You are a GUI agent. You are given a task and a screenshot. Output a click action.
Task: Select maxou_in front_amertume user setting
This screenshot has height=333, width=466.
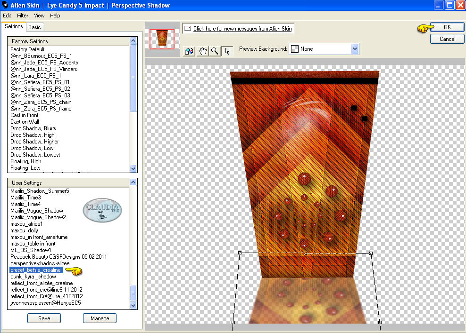coord(39,237)
